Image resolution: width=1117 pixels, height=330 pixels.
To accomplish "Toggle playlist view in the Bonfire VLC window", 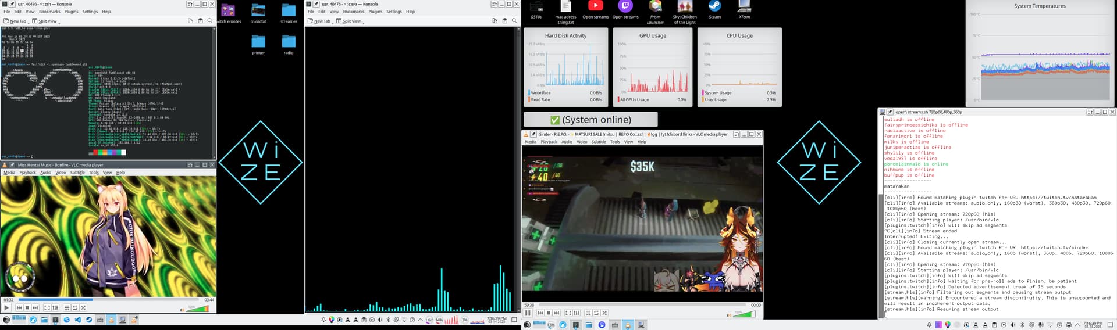I will point(67,307).
